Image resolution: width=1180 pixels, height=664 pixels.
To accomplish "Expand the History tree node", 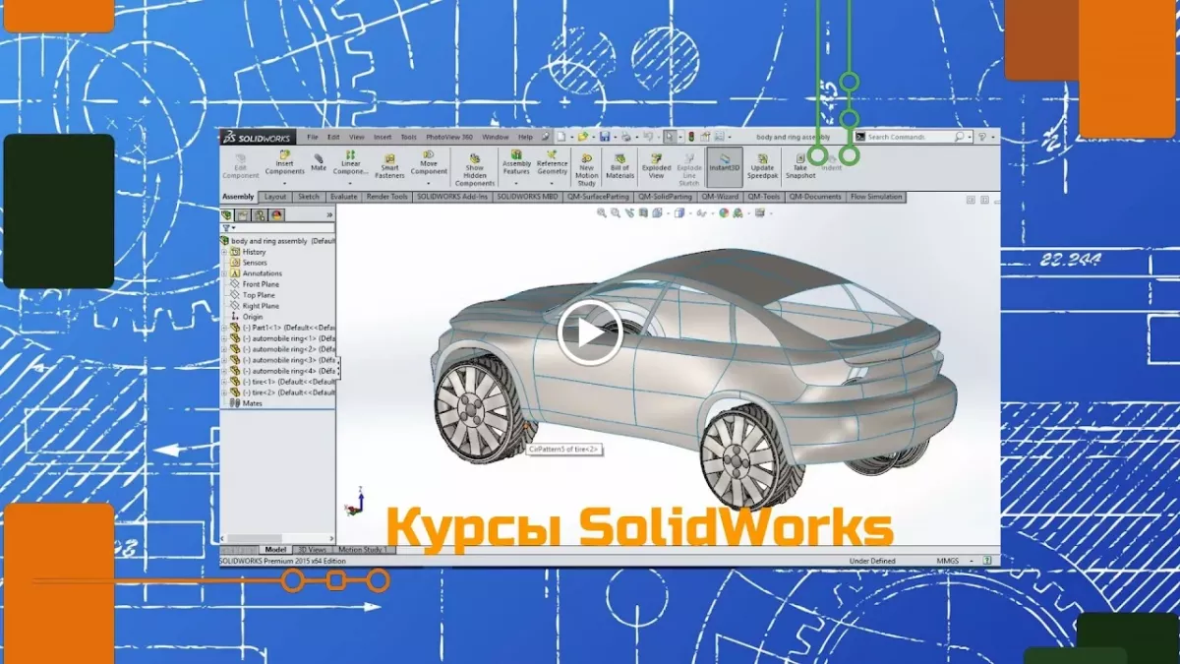I will pyautogui.click(x=224, y=252).
